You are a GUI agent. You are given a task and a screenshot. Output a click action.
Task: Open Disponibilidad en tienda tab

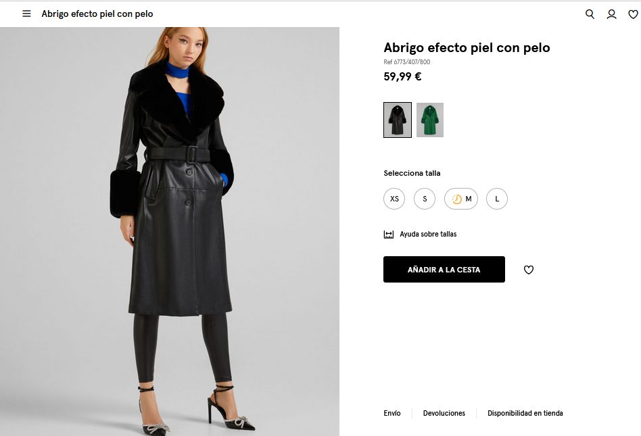tap(525, 413)
